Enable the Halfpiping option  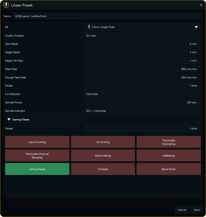pyautogui.click(x=169, y=155)
